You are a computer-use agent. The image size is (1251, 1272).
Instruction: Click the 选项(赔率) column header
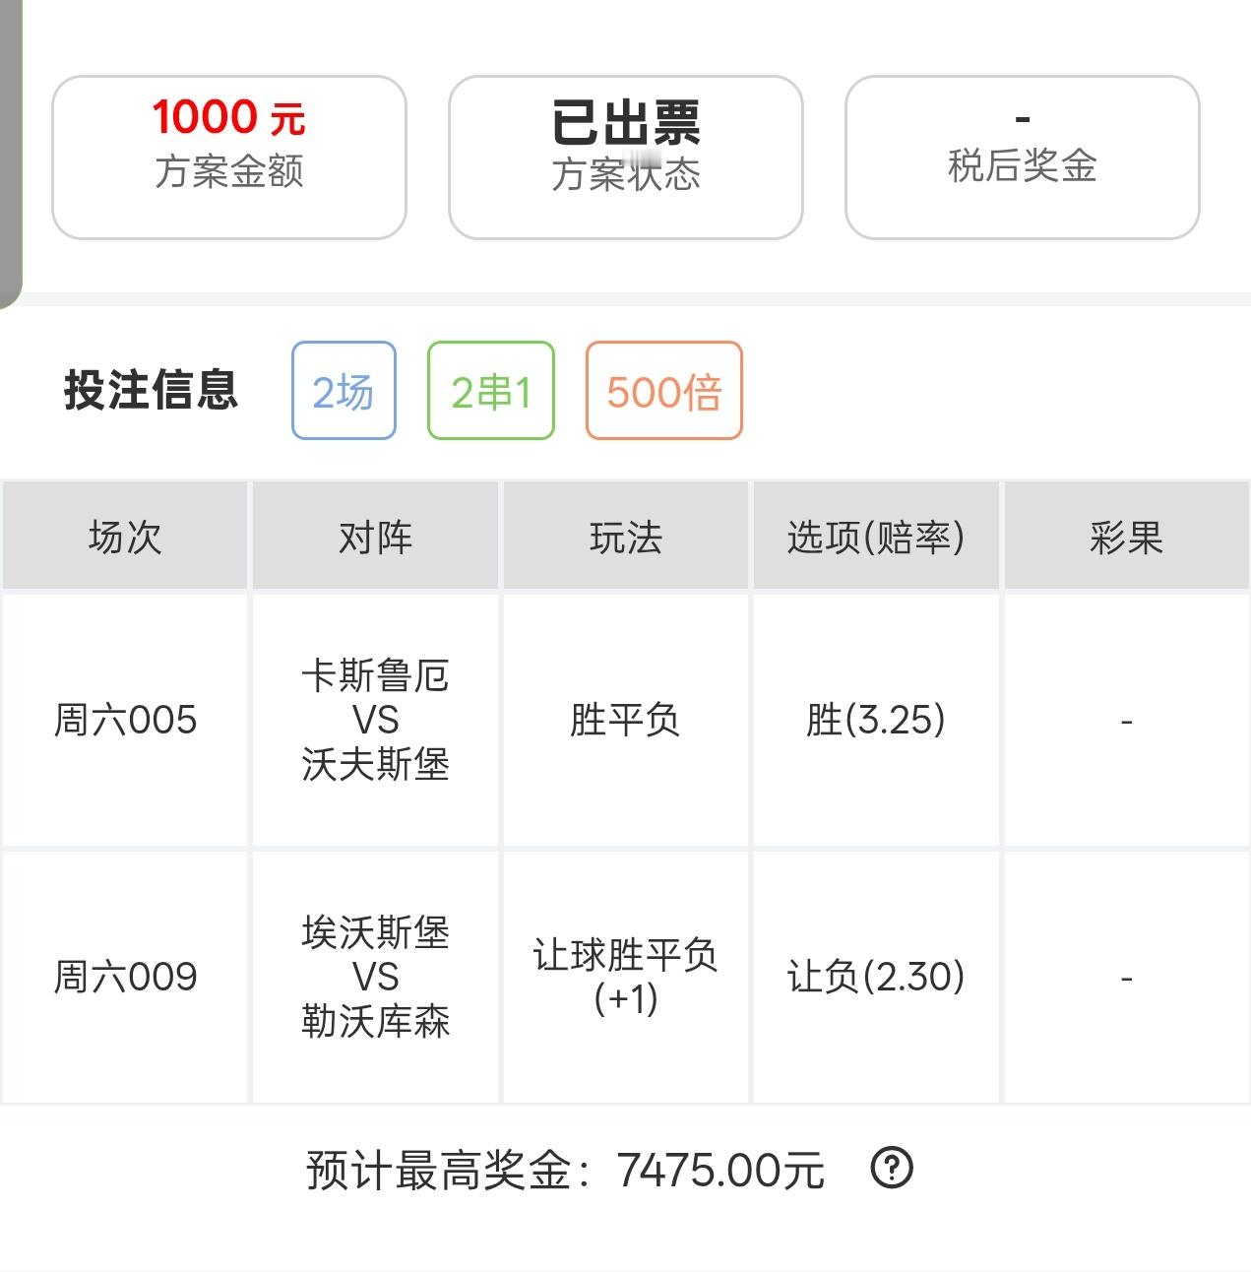tap(876, 537)
